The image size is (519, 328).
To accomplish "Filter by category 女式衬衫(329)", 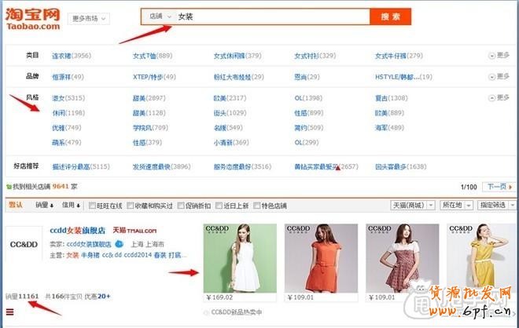I will coord(315,56).
